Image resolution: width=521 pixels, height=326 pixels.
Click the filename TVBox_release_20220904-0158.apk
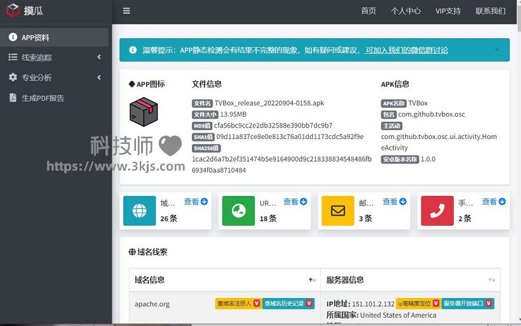pyautogui.click(x=269, y=103)
